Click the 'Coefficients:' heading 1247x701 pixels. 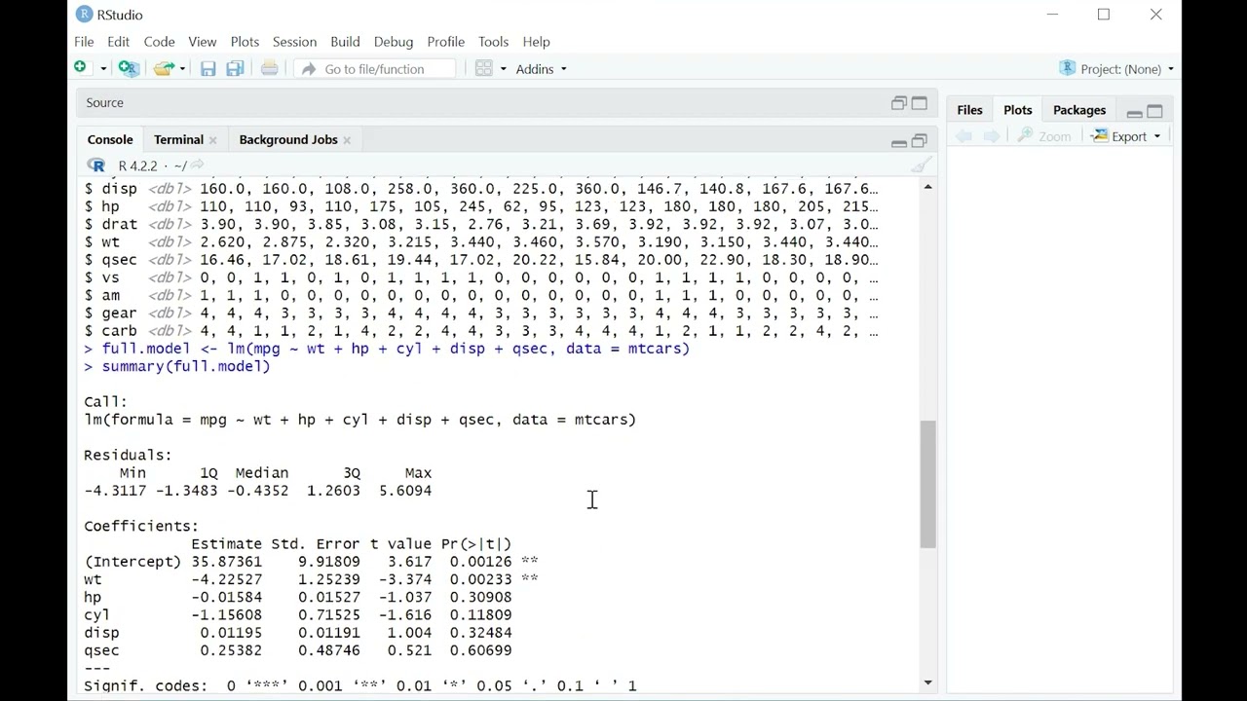tap(141, 526)
